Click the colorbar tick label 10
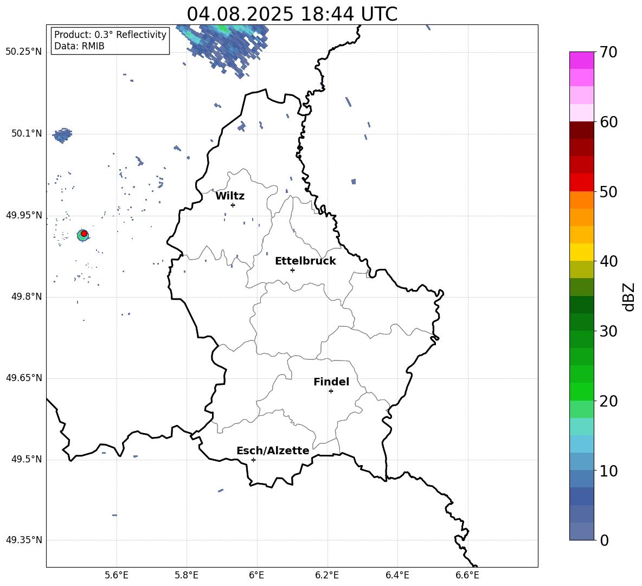Image resolution: width=642 pixels, height=586 pixels. pyautogui.click(x=608, y=471)
